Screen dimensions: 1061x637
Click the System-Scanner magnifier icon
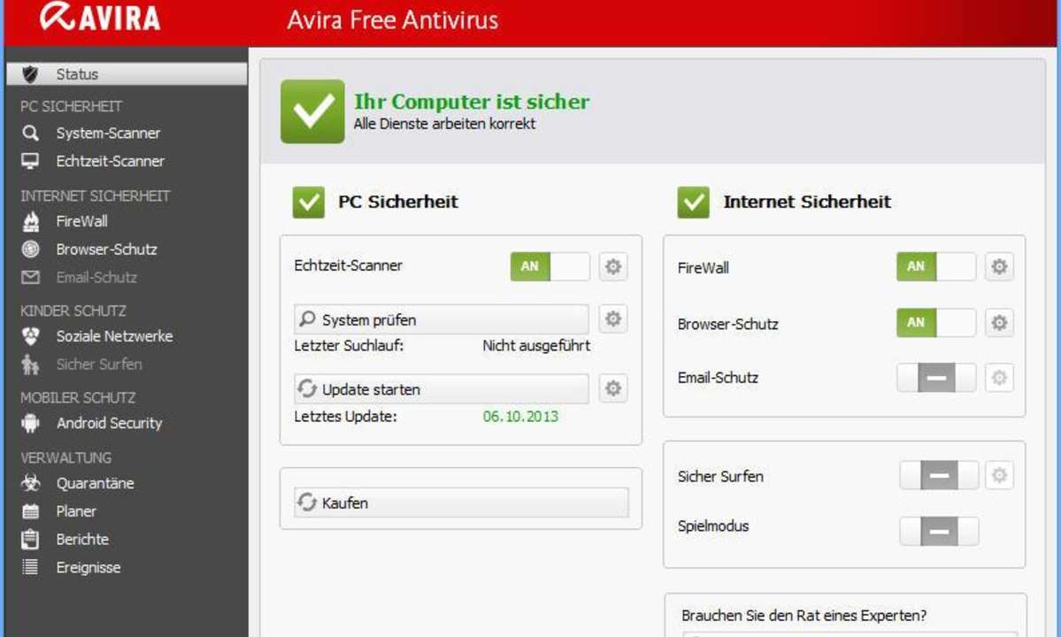[x=30, y=134]
